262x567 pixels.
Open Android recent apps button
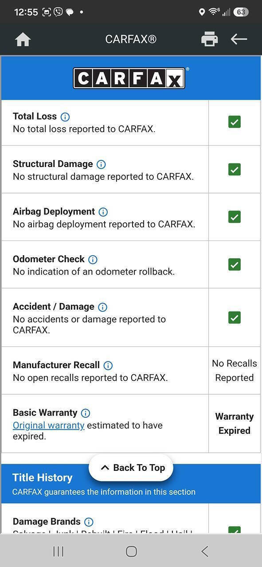58,551
